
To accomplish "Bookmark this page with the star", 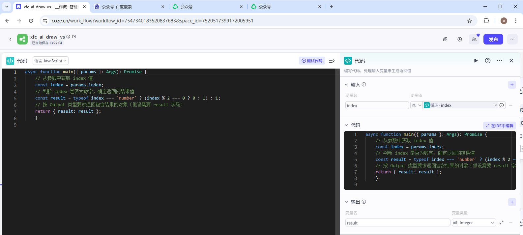I will point(470,20).
